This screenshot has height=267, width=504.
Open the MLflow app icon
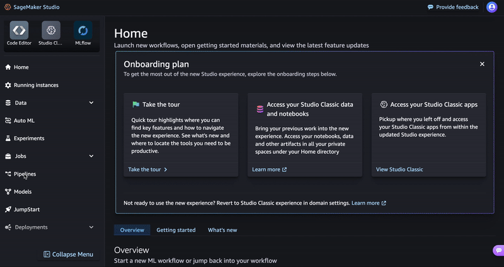tap(83, 30)
